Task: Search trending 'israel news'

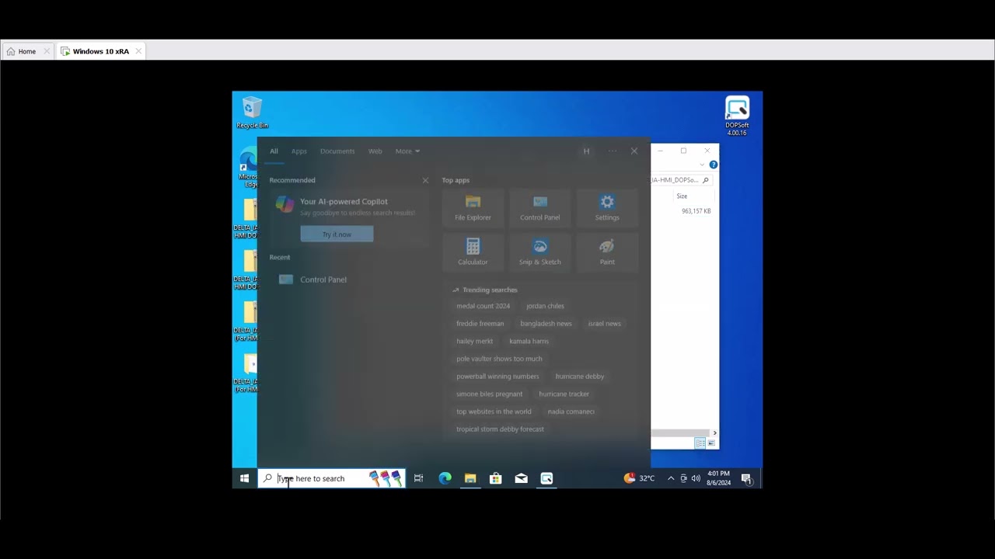Action: pyautogui.click(x=604, y=324)
